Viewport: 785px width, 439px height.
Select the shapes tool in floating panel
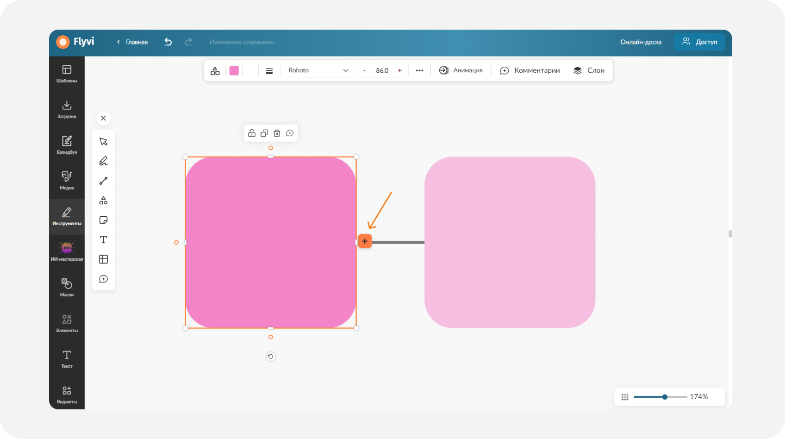pyautogui.click(x=103, y=201)
